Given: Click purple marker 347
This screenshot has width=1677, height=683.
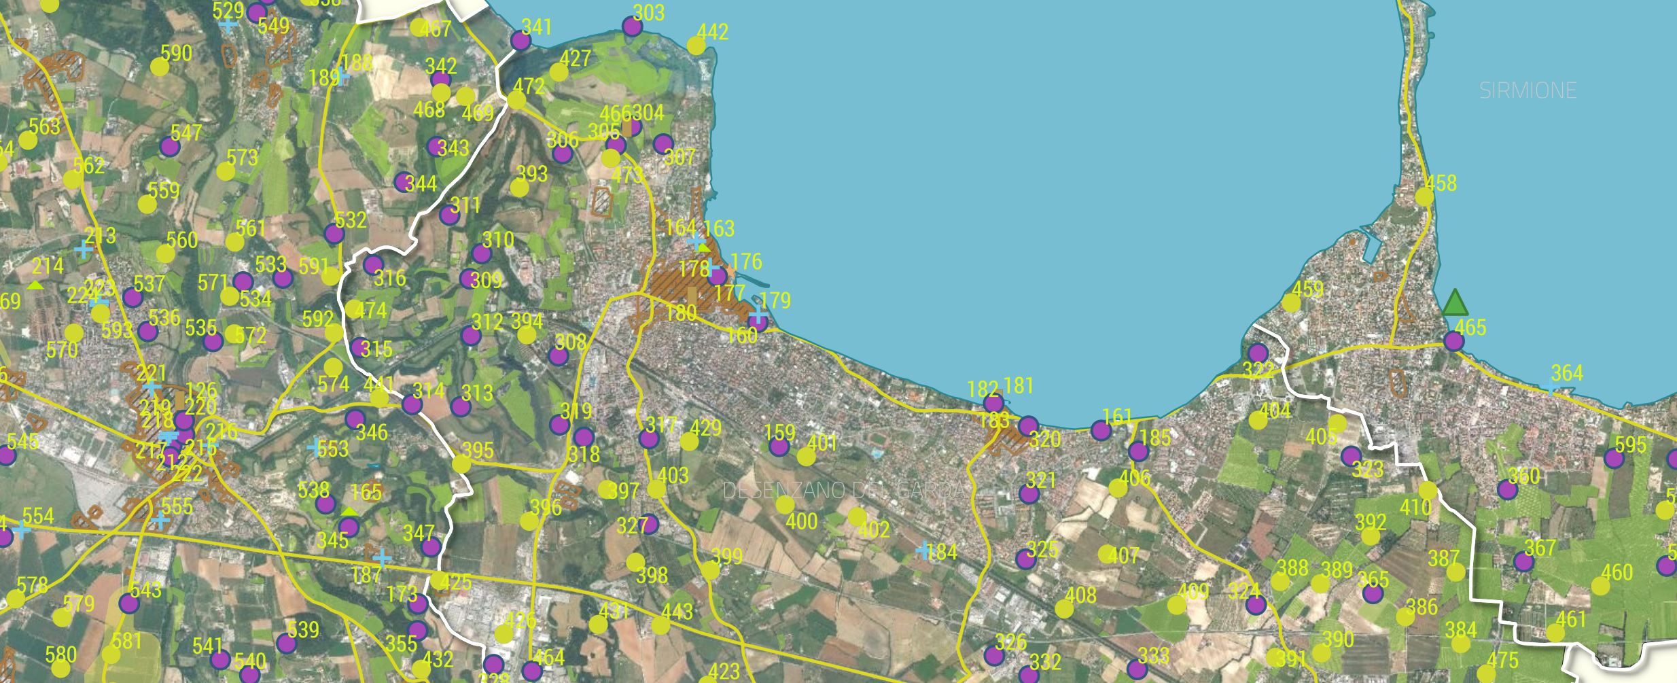Looking at the screenshot, I should (431, 547).
